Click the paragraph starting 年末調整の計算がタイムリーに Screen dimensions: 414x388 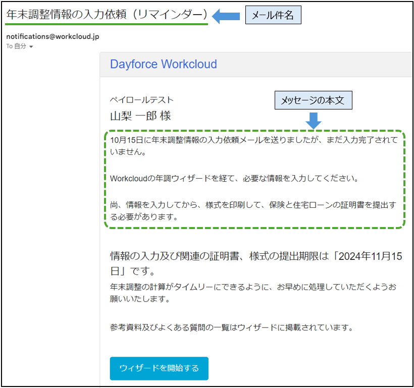tap(253, 293)
